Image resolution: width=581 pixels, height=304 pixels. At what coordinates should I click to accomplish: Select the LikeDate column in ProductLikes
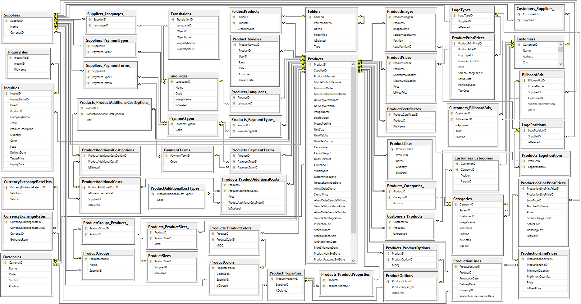[410, 173]
